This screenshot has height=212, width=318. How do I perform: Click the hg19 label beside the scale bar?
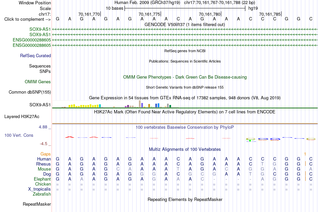pyautogui.click(x=253, y=8)
